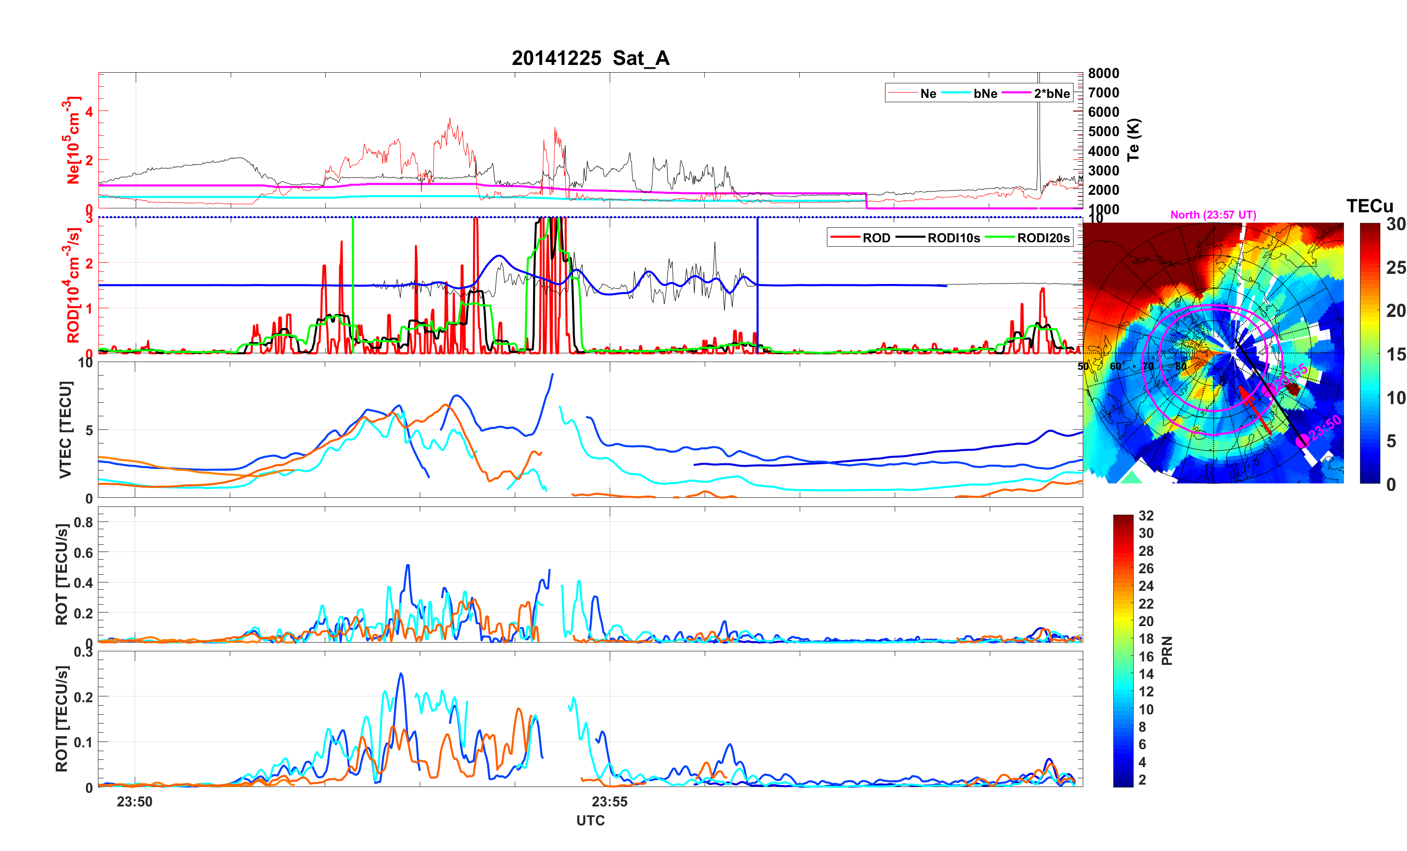Image resolution: width=1407 pixels, height=851 pixels.
Task: Click the 23:50 time axis label
Action: 135,801
